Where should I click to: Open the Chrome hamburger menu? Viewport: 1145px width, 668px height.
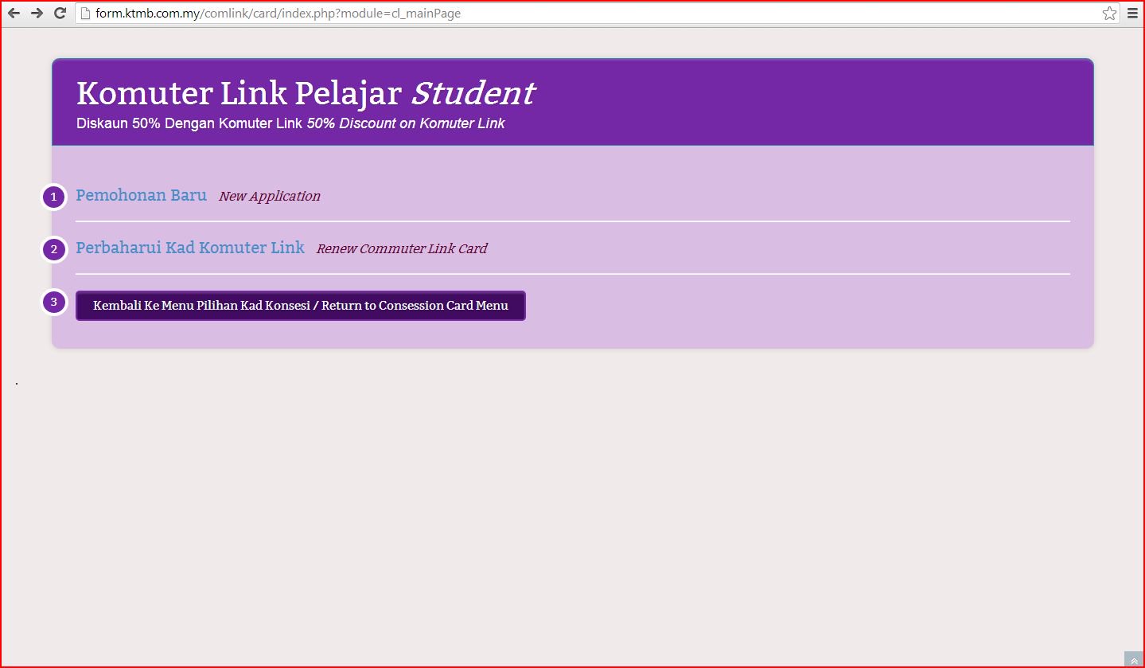click(x=1133, y=13)
